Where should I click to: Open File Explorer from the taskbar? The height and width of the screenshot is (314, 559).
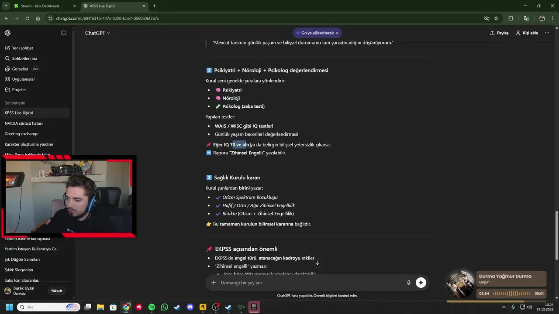pyautogui.click(x=100, y=307)
